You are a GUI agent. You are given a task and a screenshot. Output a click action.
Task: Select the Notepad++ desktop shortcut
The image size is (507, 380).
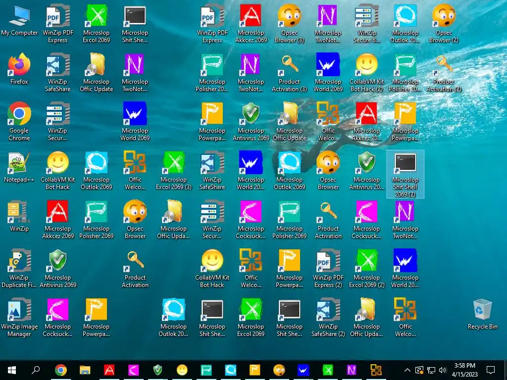point(19,167)
